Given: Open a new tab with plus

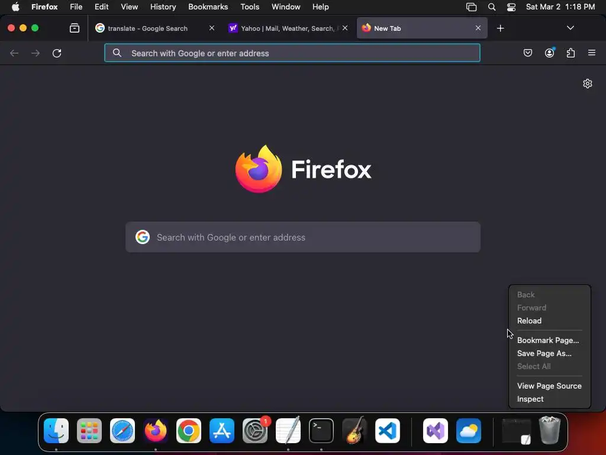Looking at the screenshot, I should (x=501, y=28).
